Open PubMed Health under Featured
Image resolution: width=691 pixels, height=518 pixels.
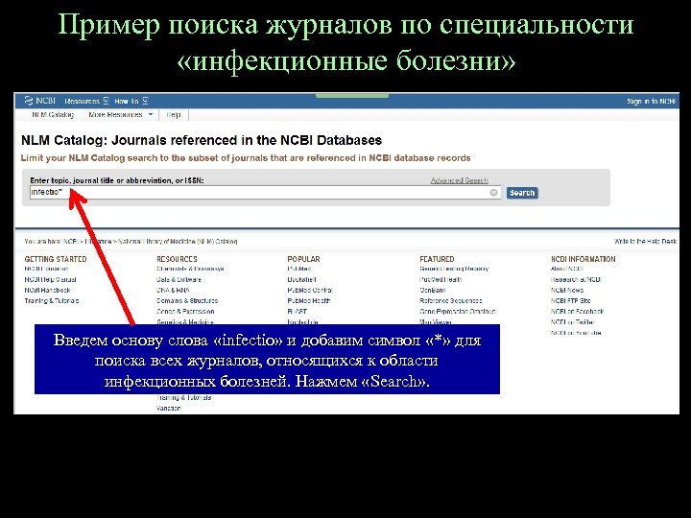pyautogui.click(x=441, y=280)
